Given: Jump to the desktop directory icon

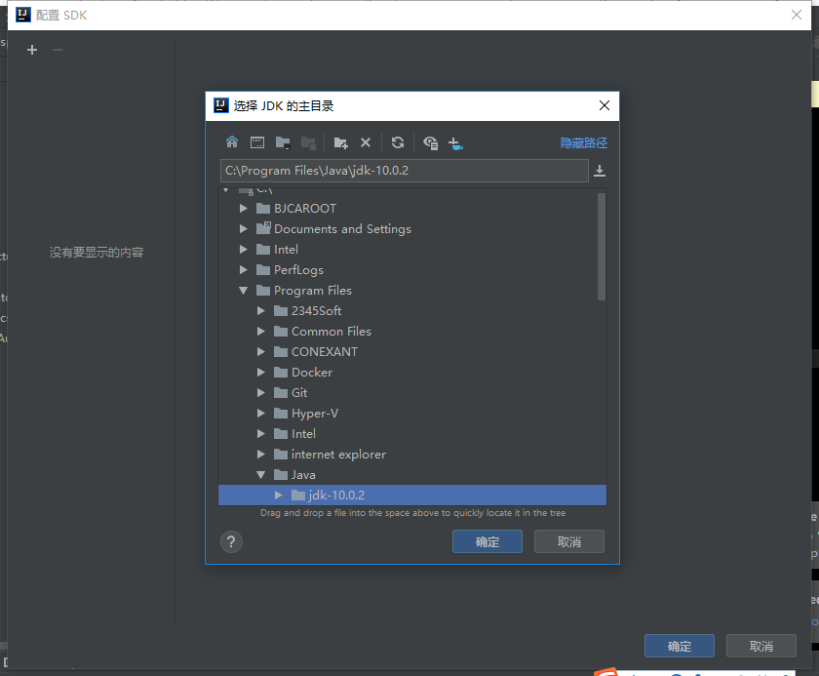Looking at the screenshot, I should pos(257,142).
